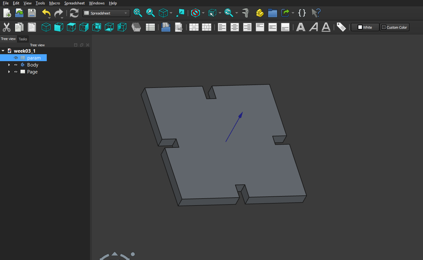The height and width of the screenshot is (260, 423).
Task: Click the Fit Selection magnifier icon
Action: tap(150, 13)
